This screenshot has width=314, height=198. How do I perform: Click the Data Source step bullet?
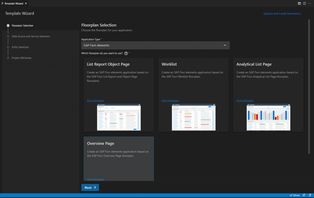coord(8,36)
